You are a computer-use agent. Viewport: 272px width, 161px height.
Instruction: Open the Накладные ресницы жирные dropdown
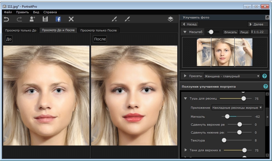click(x=237, y=108)
